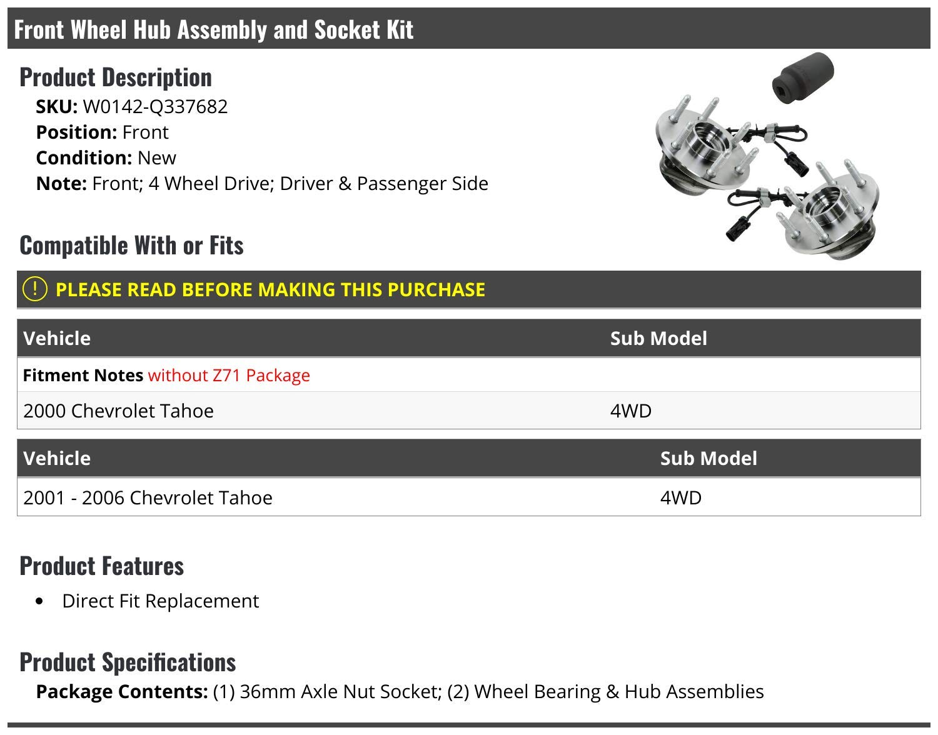Click the first table's Vehicle column header
The width and height of the screenshot is (938, 735).
coord(57,338)
